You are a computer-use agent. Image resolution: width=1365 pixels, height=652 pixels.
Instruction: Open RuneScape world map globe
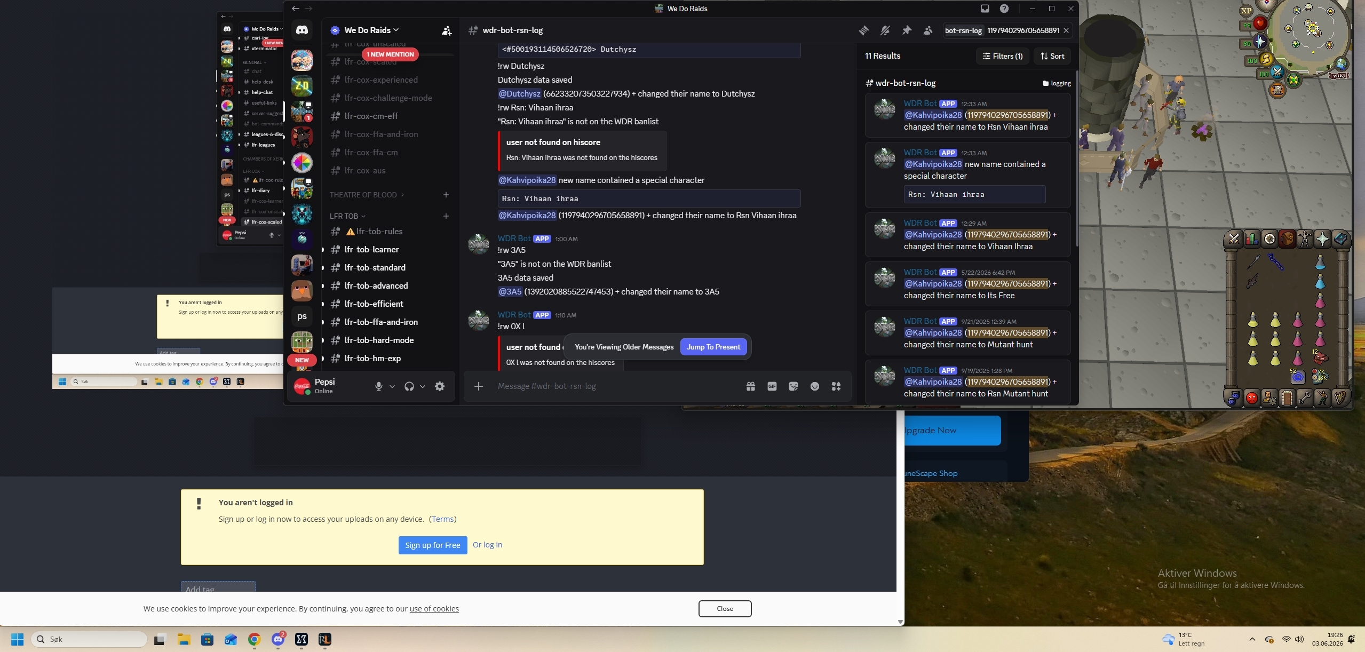pyautogui.click(x=1341, y=64)
